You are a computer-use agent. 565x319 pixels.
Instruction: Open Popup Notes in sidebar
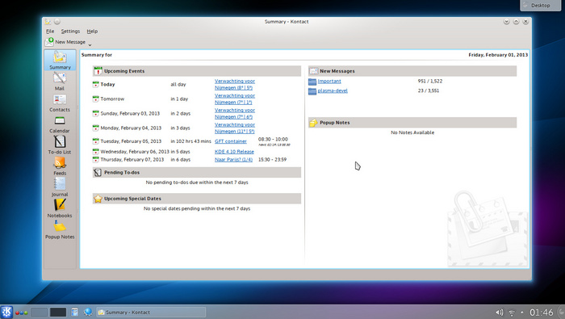point(60,230)
